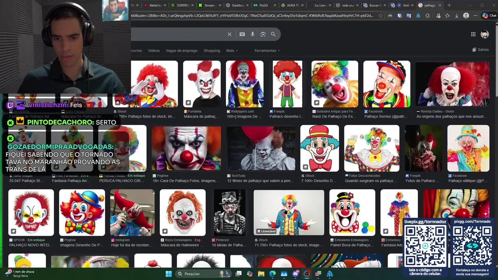Screen dimensions: 498x280
Task: Click the 'Imagens Desenho De P...' caption
Action: [x=81, y=245]
